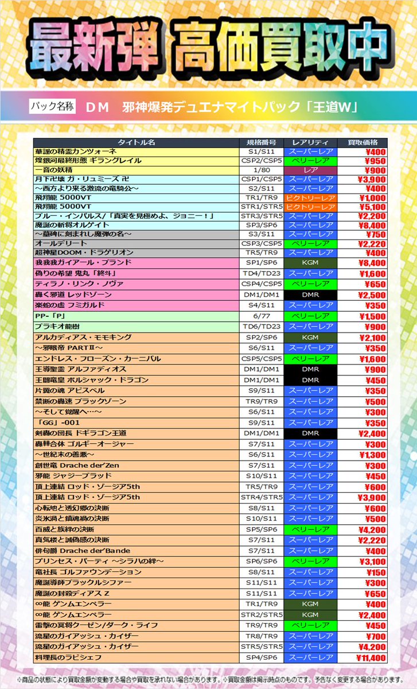Click pack title 邪神爆発デュエナマイトパック「王道W」
417x689 pixels.
[241, 107]
